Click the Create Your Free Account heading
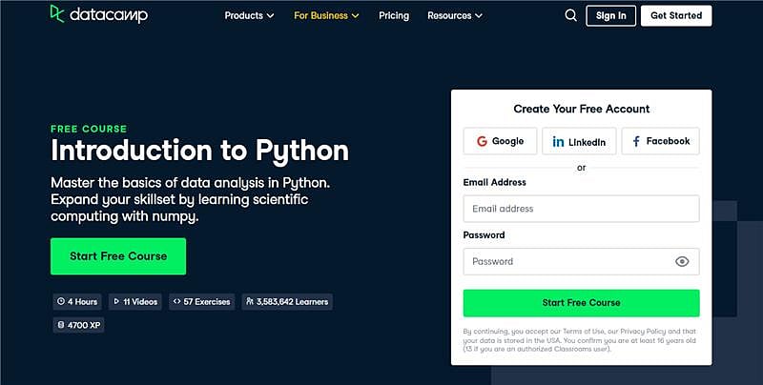The height and width of the screenshot is (385, 763). click(582, 109)
